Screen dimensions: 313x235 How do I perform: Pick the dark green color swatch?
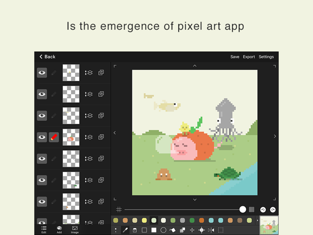click(x=192, y=220)
